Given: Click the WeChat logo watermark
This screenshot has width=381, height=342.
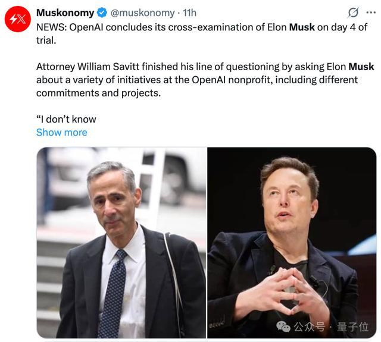Looking at the screenshot, I should click(x=283, y=327).
